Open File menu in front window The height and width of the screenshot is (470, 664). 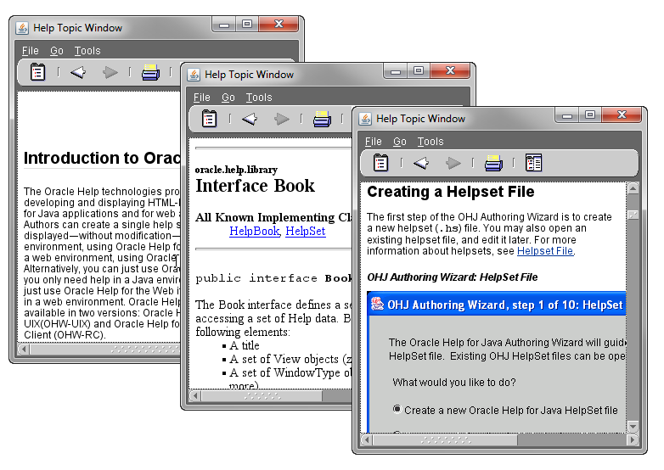coord(373,142)
